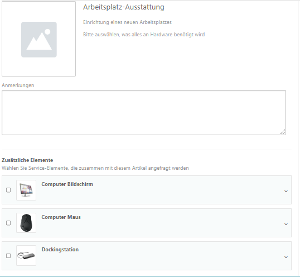This screenshot has height=277, width=300.
Task: Expand the Computer Maus details chevron
Action: (286, 224)
